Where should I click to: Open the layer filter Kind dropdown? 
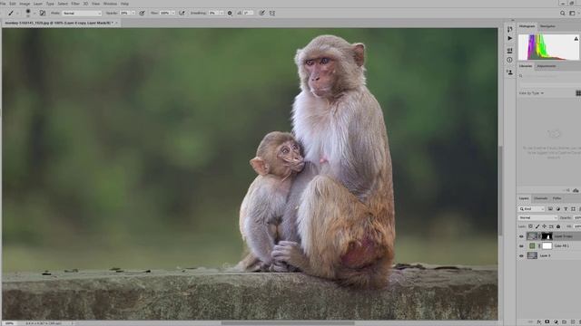click(x=532, y=209)
